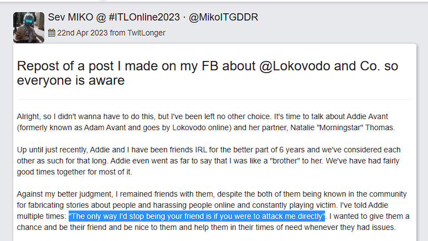Click the author's profile avatar thumbnail

(x=29, y=27)
